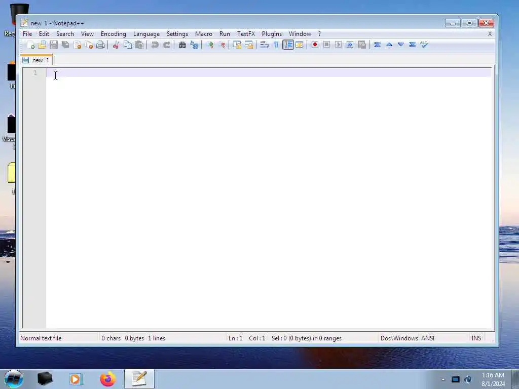Image resolution: width=519 pixels, height=389 pixels.
Task: Close current document using toolbar icon
Action: pos(77,45)
